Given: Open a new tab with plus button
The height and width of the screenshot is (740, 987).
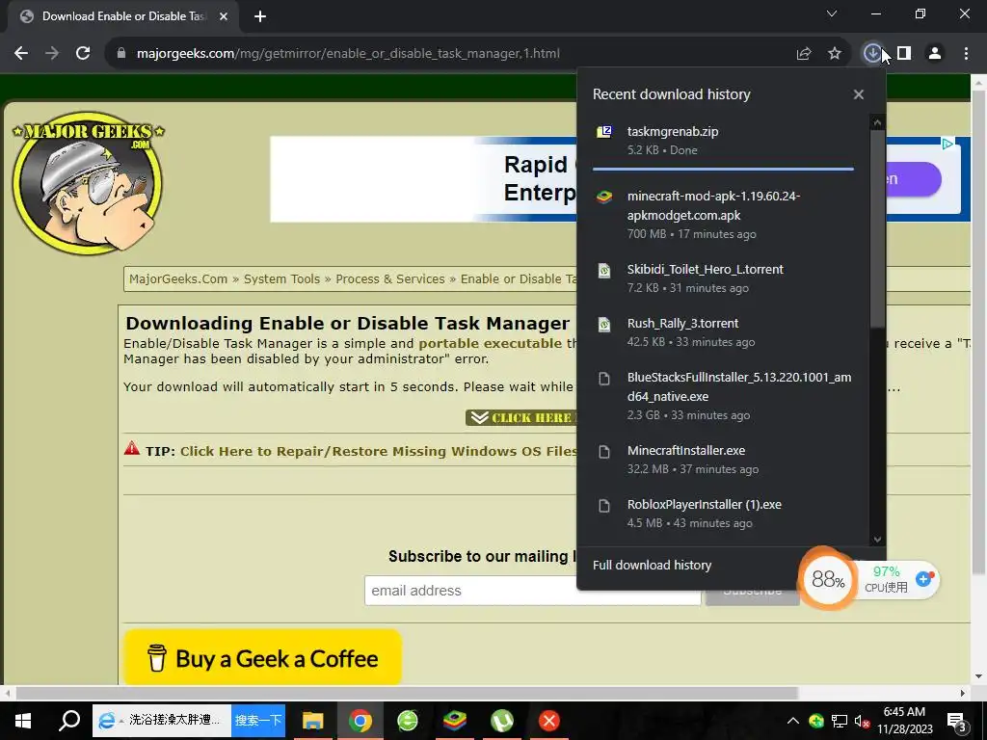Looking at the screenshot, I should [260, 16].
